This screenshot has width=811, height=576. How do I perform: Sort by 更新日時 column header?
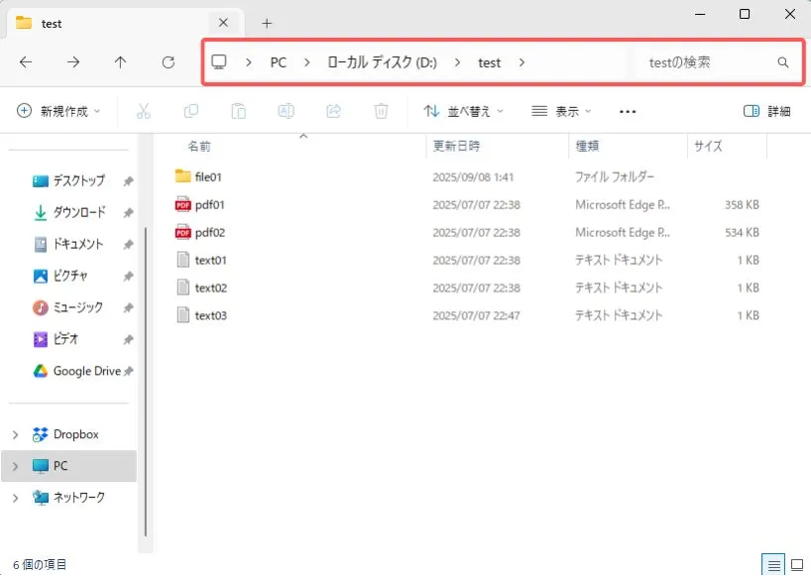[x=456, y=146]
